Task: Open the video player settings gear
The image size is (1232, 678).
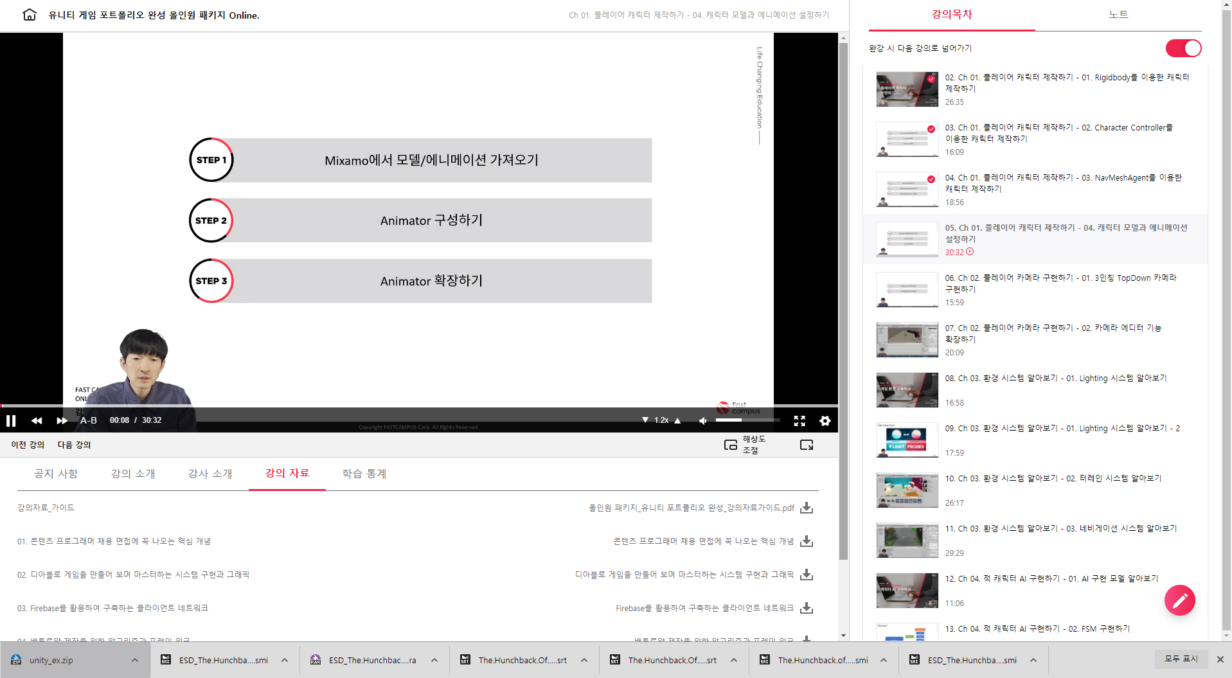Action: [x=825, y=421]
